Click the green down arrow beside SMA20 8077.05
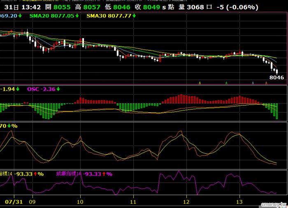 (x=77, y=16)
